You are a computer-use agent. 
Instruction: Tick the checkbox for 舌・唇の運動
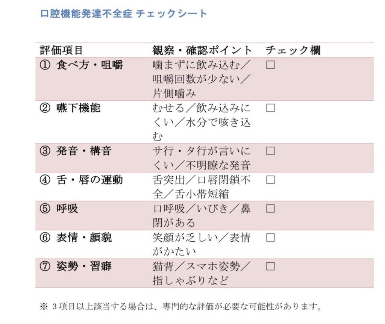pyautogui.click(x=270, y=180)
